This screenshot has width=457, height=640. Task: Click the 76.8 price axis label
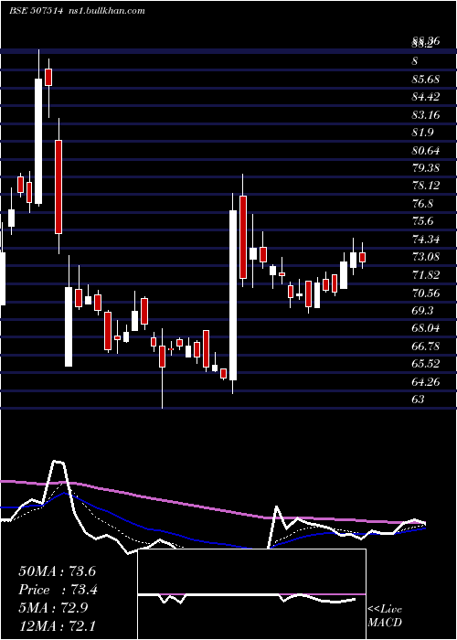pos(422,204)
